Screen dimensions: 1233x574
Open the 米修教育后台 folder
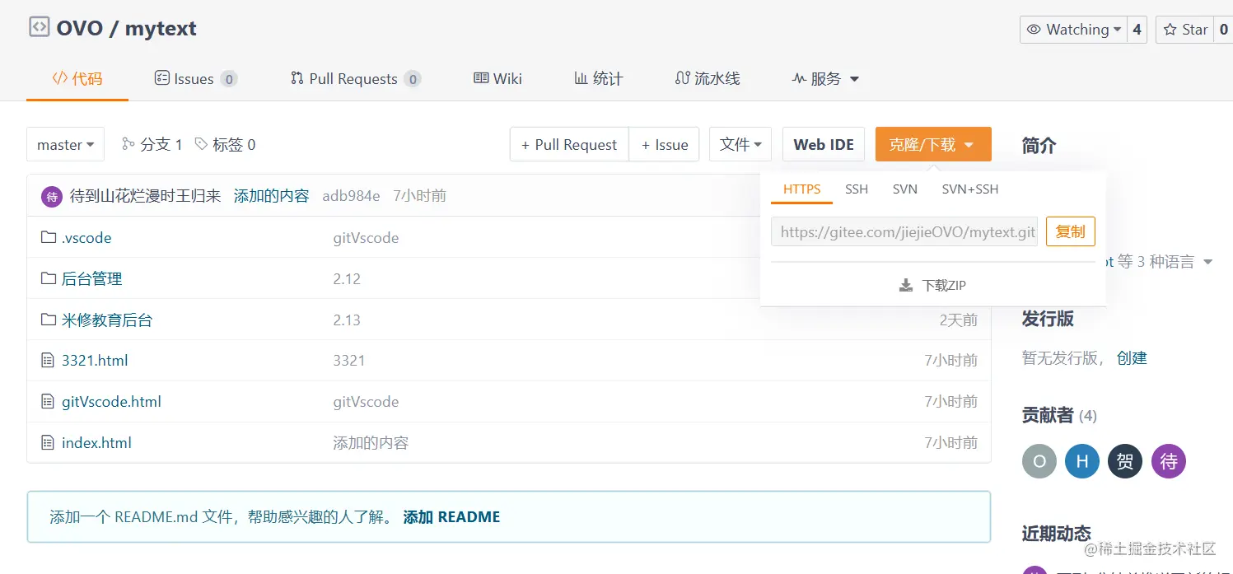click(x=107, y=320)
